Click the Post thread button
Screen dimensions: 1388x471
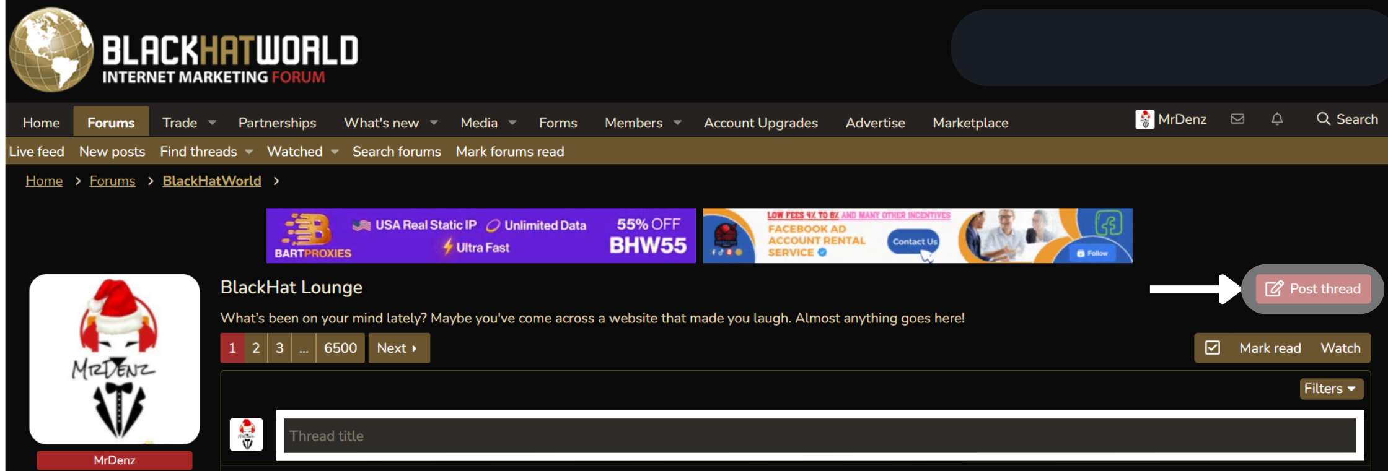pyautogui.click(x=1313, y=288)
